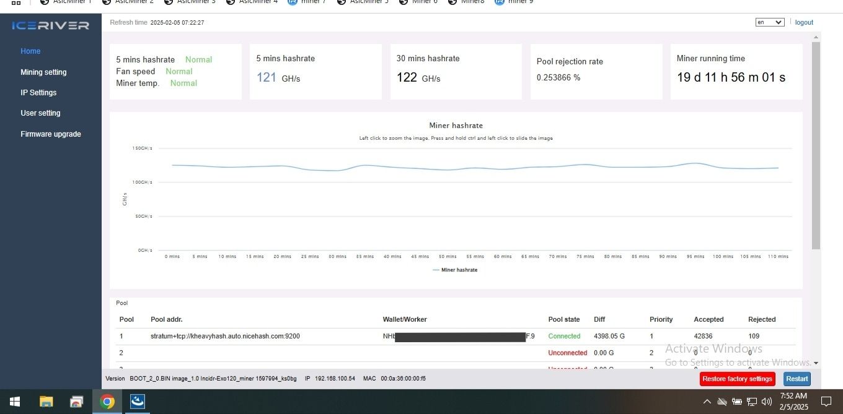Viewport: 843px width, 414px height.
Task: Open the battery status tray icon
Action: [x=737, y=402]
